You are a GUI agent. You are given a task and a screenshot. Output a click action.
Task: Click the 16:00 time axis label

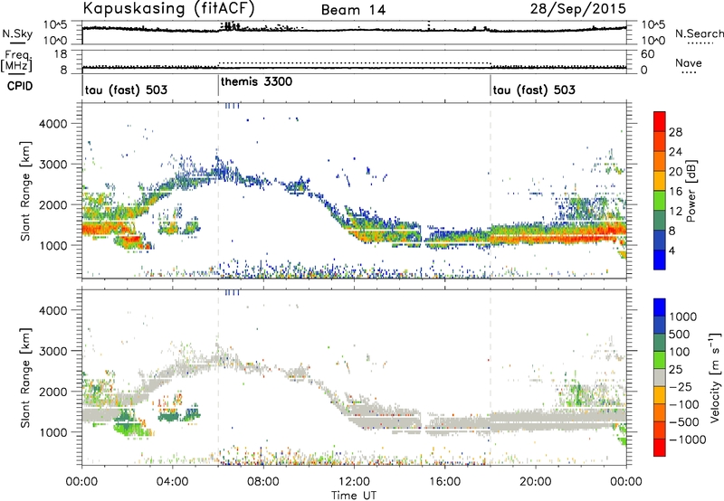[444, 482]
